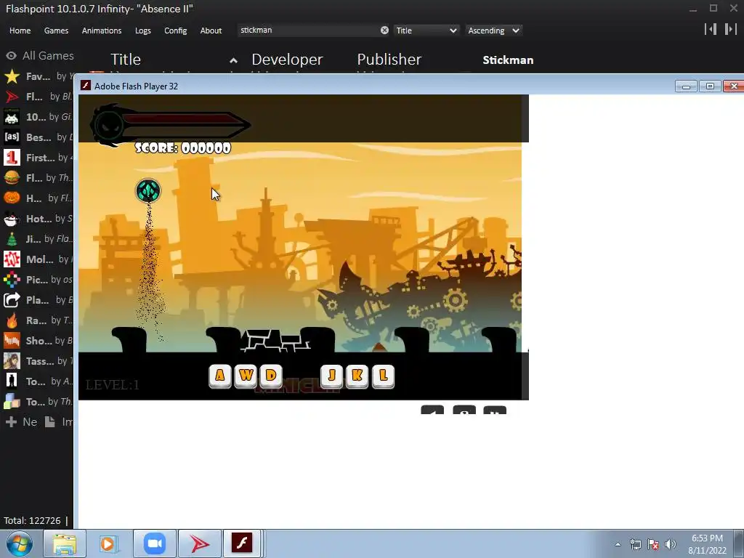Screen dimensions: 744x558
Task: Sort by the Developer column header
Action: point(287,60)
